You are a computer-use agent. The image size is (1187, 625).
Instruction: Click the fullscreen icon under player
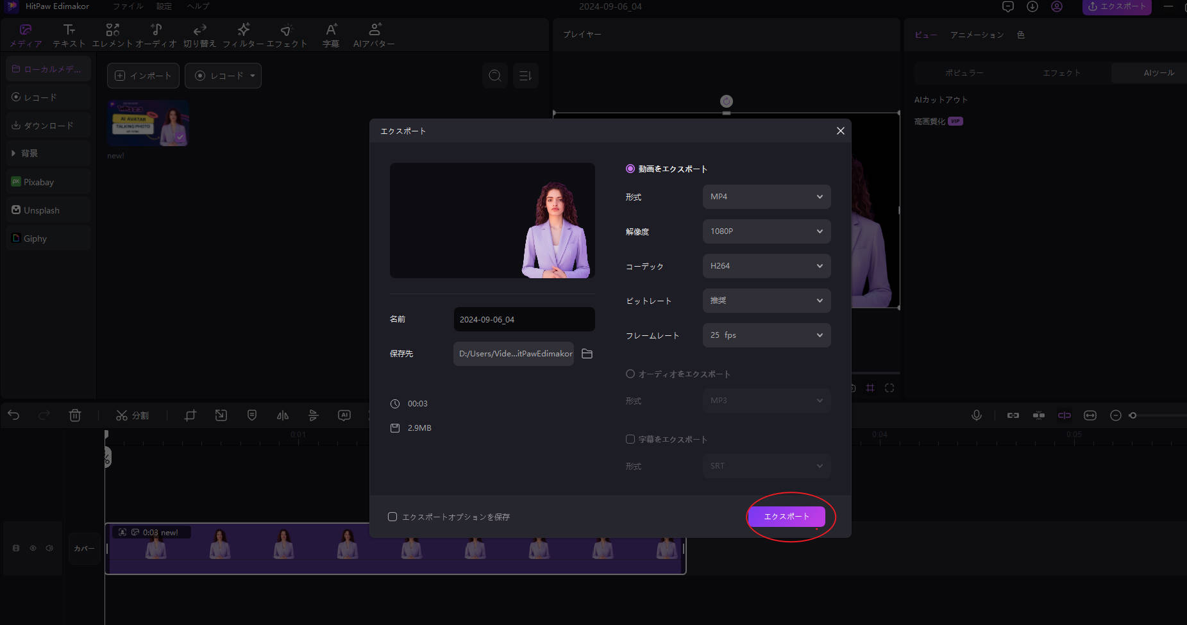tap(889, 388)
